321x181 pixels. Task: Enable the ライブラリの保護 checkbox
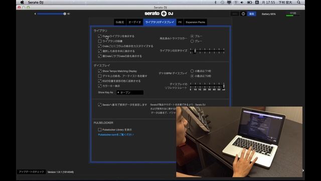[100, 41]
